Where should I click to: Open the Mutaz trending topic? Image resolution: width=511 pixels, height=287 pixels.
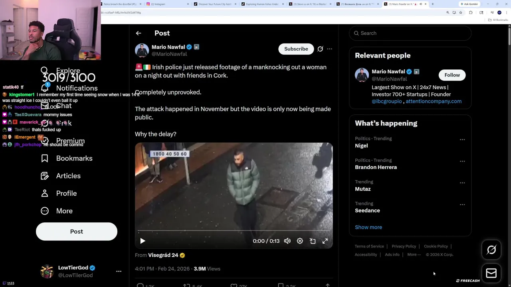pos(362,189)
